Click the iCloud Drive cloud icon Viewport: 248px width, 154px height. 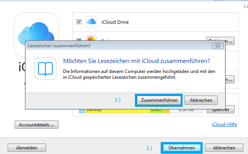point(91,22)
